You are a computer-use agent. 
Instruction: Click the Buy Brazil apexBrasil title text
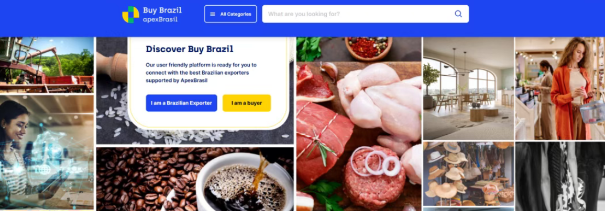pyautogui.click(x=162, y=15)
